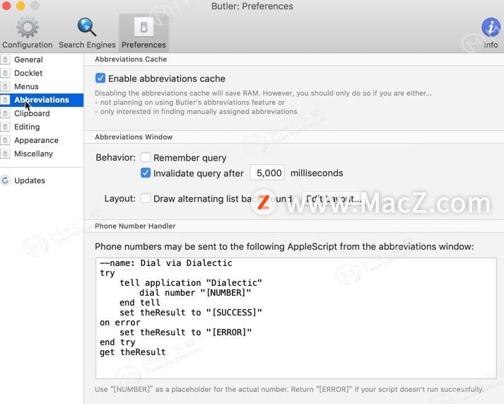Click the icon beside Miscellany
Image resolution: width=504 pixels, height=404 pixels.
coord(5,154)
